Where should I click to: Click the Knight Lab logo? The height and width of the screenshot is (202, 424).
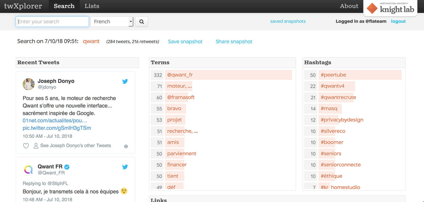(x=390, y=8)
